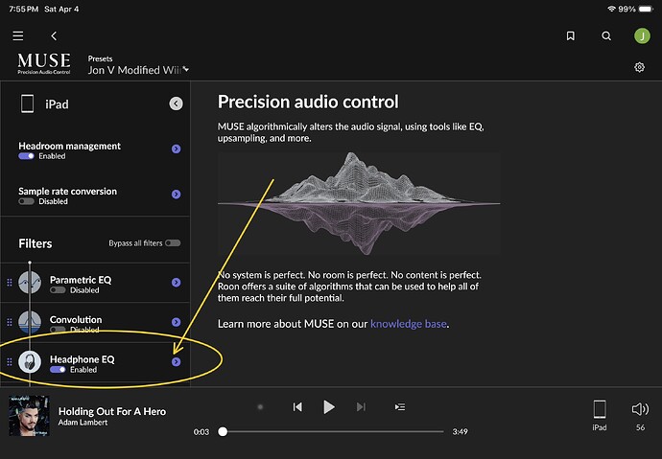This screenshot has height=459, width=662.
Task: Expand Headroom management settings arrow
Action: 177,149
